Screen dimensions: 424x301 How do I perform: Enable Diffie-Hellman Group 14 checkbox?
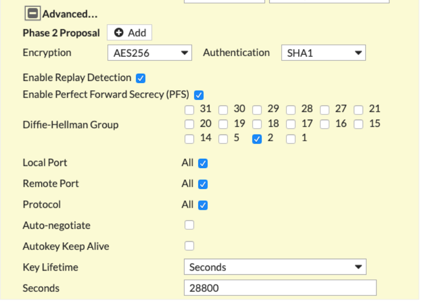[x=189, y=139]
